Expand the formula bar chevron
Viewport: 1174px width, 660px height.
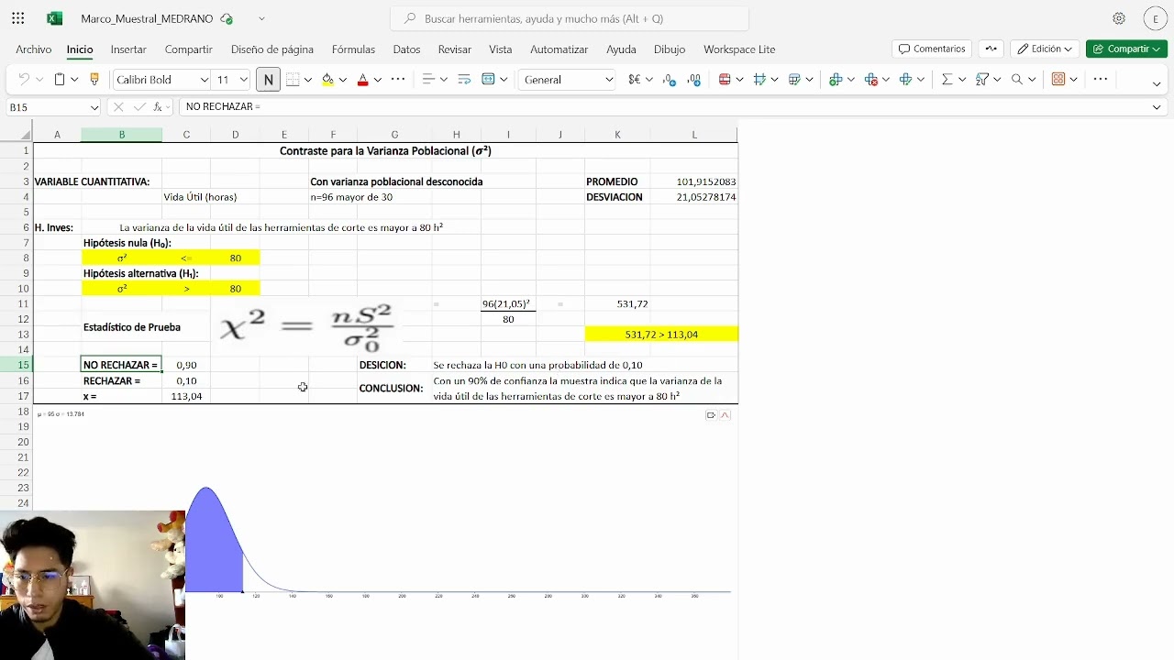point(1157,107)
